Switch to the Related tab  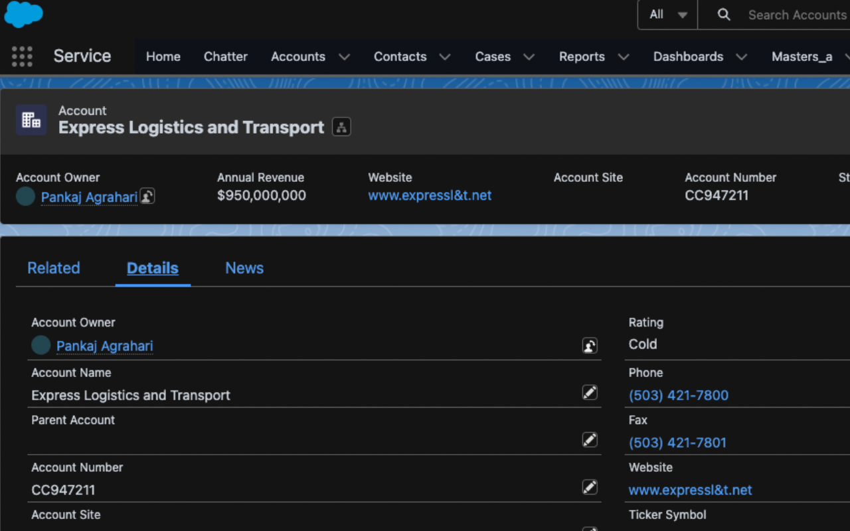[54, 268]
